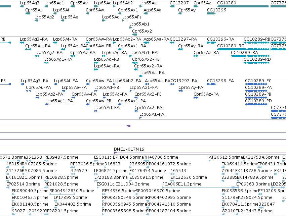This screenshot has height=216, width=286.
Task: Select EST LP17395.5prime
Action: click(70, 198)
